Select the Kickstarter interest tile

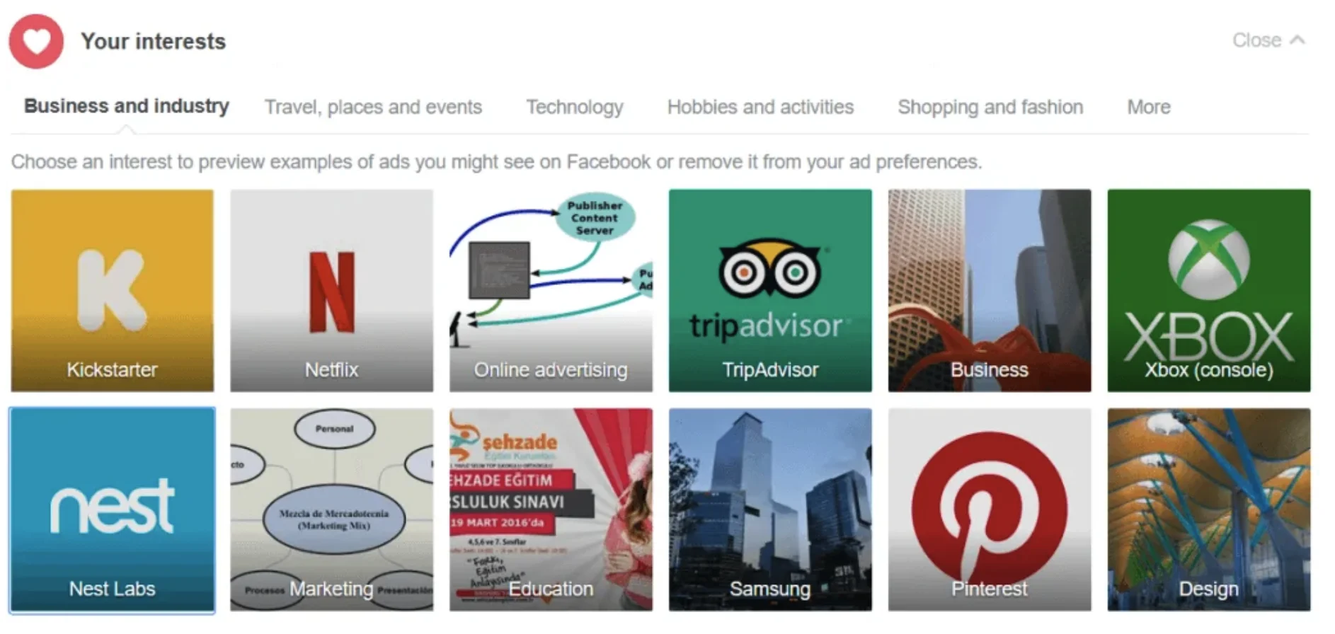click(x=112, y=290)
